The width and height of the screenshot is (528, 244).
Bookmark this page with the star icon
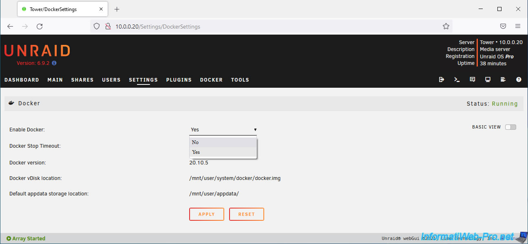(446, 27)
